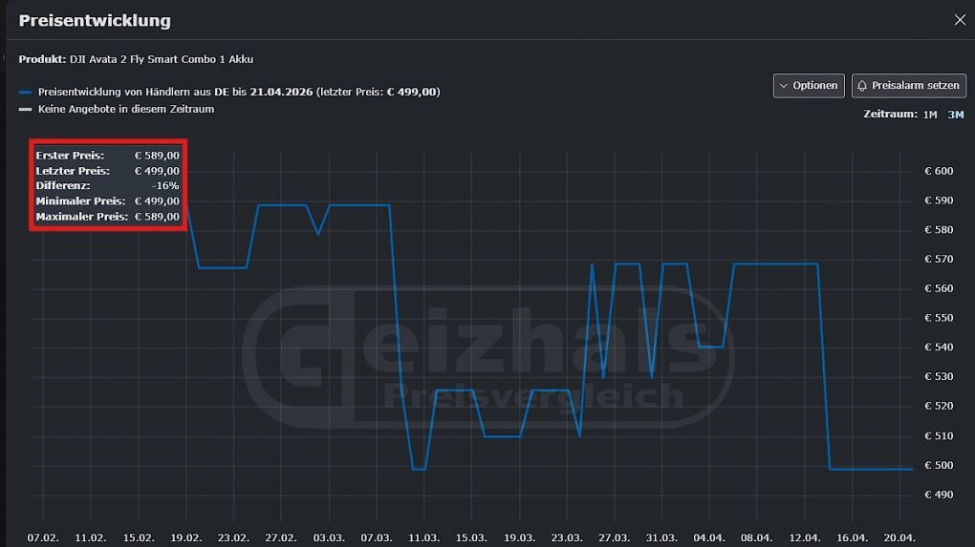Click the price plateau at € 568 near 08.04.
Viewport: 975px width, 547px height.
[x=775, y=263]
